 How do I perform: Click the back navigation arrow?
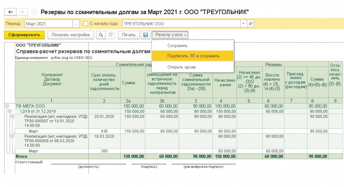[10, 12]
